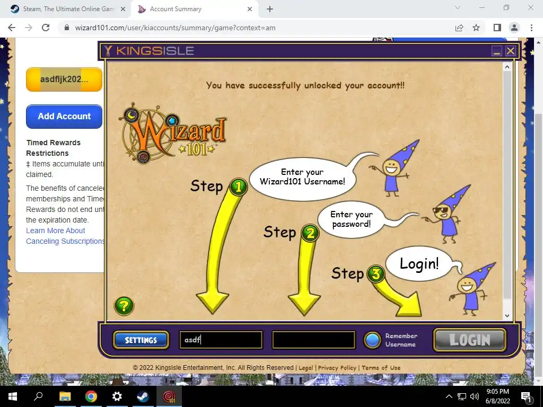
Task: Click browser page scrollbar up arrow
Action: click(x=539, y=42)
